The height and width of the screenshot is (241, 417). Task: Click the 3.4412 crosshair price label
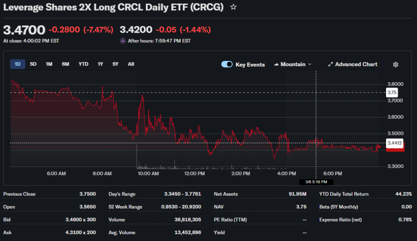click(394, 143)
